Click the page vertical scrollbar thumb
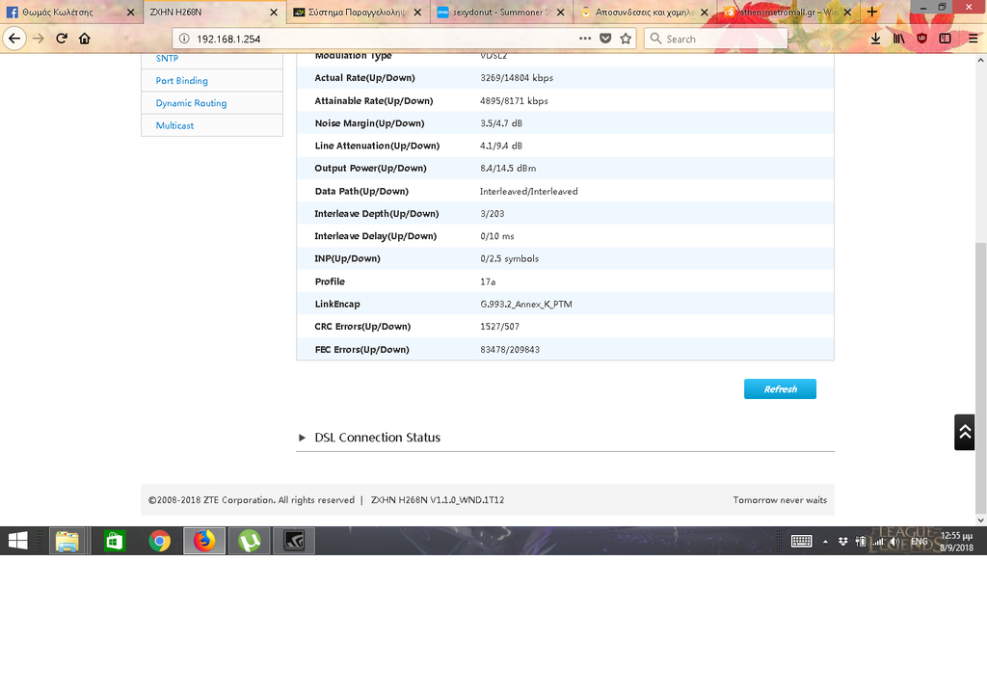987x694 pixels. pos(980,378)
